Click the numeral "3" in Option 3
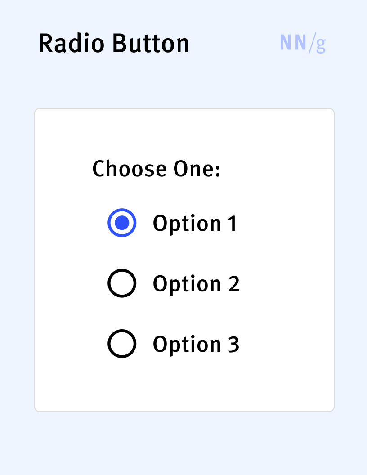This screenshot has height=475, width=367. pyautogui.click(x=233, y=345)
